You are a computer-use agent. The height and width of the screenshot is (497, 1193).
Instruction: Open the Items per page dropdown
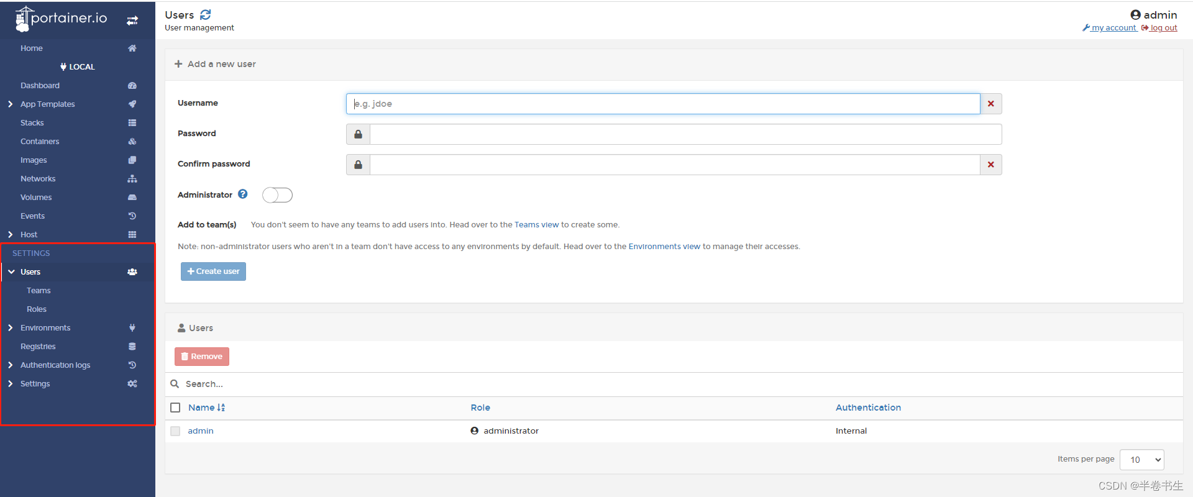click(1141, 460)
